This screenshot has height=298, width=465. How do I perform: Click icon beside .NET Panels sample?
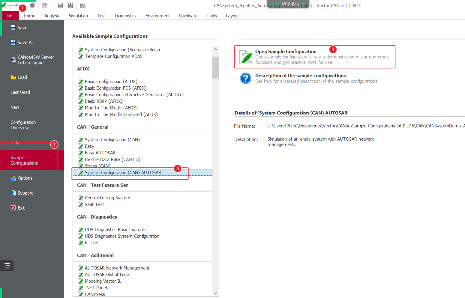point(80,288)
